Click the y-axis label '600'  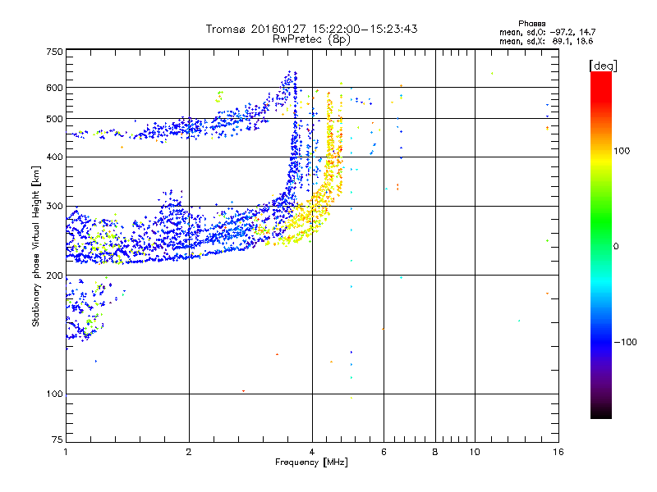pyautogui.click(x=54, y=88)
